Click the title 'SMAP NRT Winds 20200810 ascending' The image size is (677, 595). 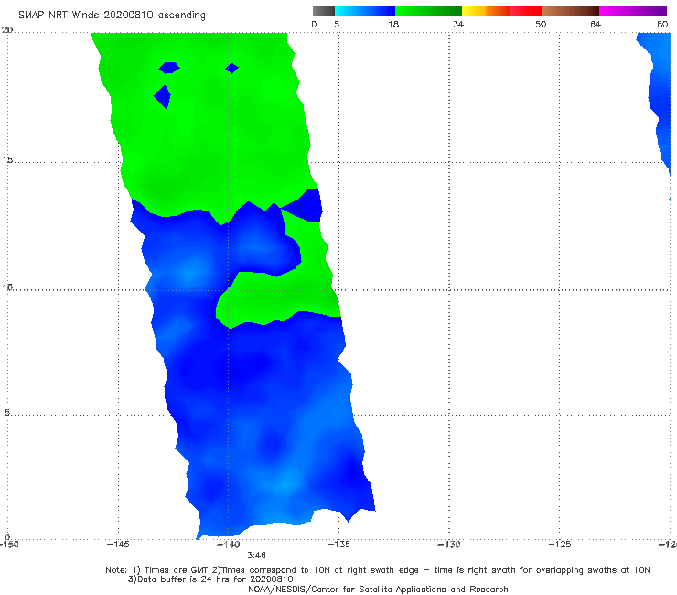point(112,15)
